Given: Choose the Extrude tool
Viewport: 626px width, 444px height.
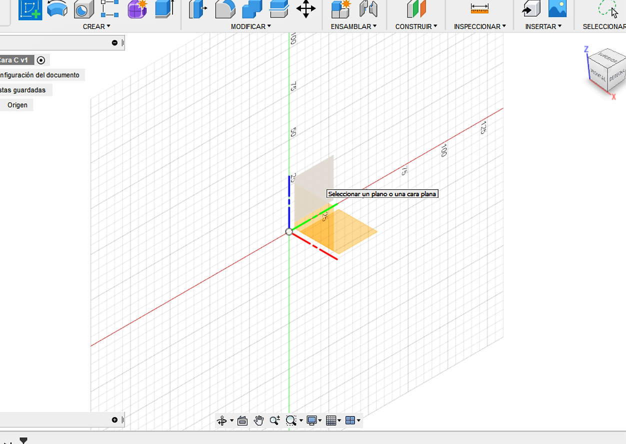Looking at the screenshot, I should (x=164, y=9).
